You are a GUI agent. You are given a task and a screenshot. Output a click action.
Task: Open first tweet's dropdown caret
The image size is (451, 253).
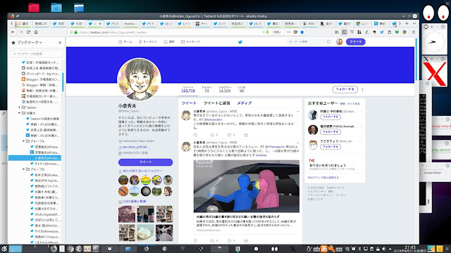[297, 111]
